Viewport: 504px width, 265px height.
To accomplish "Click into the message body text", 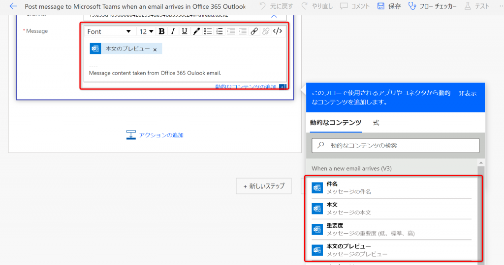I will (x=155, y=73).
